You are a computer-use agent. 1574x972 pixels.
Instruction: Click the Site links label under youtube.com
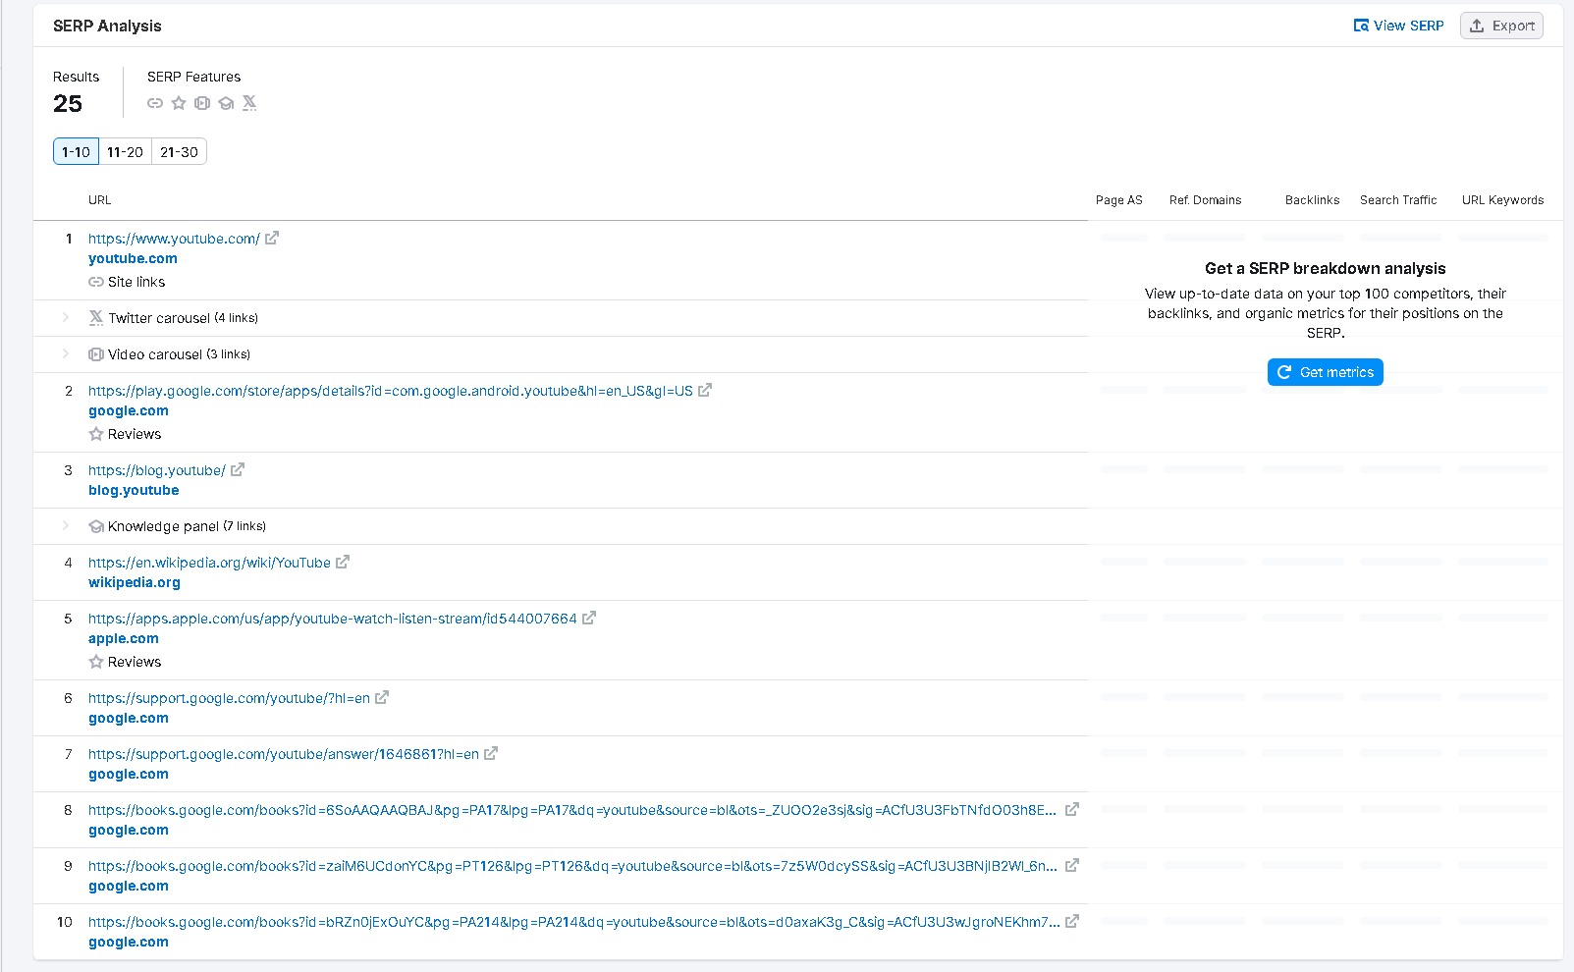pyautogui.click(x=136, y=282)
